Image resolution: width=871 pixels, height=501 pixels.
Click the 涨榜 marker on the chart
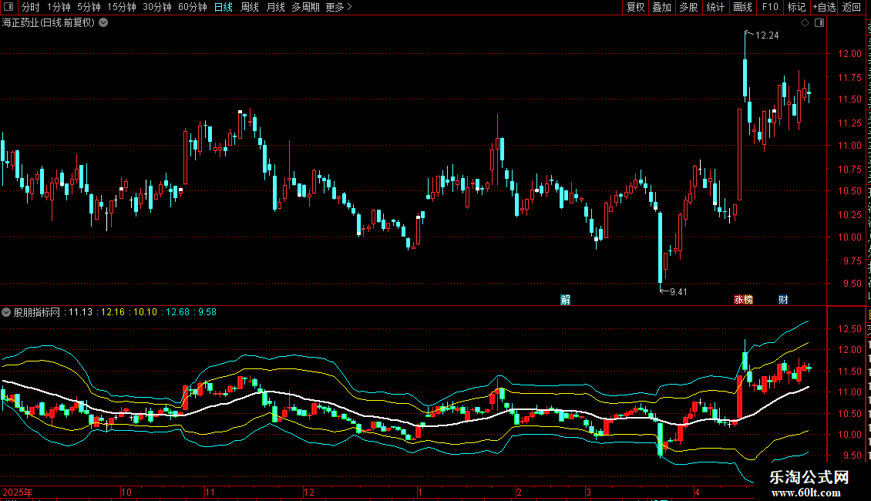click(743, 300)
